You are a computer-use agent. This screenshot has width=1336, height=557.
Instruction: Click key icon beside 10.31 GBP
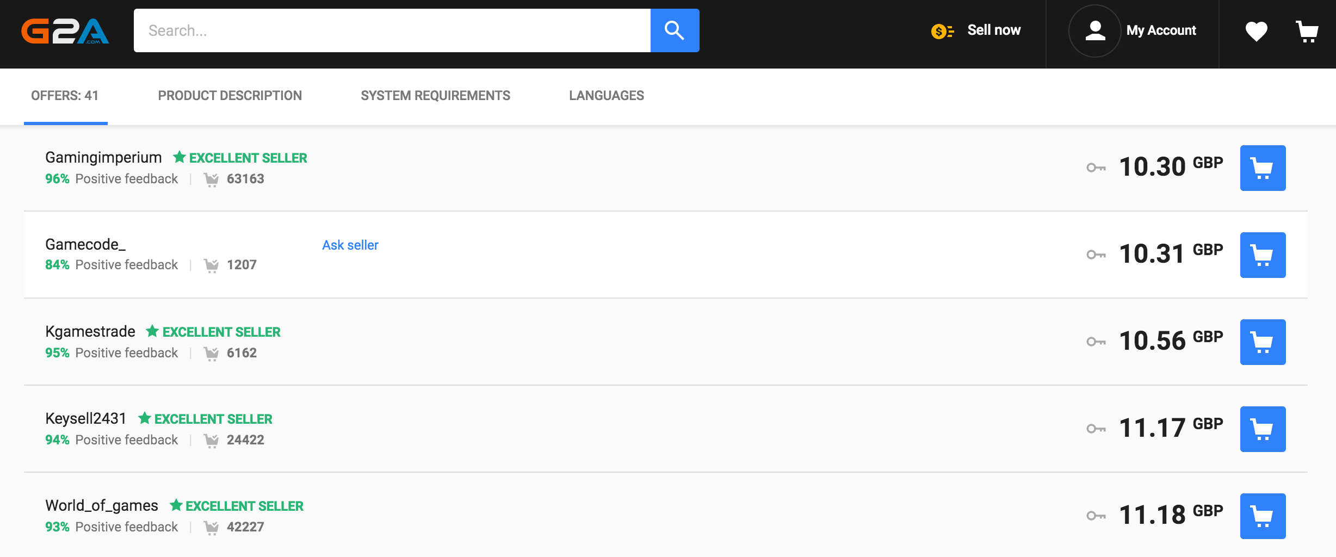coord(1096,255)
